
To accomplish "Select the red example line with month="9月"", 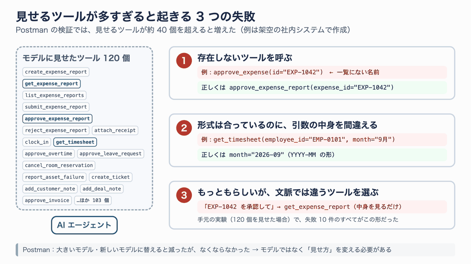I will pyautogui.click(x=322, y=140).
